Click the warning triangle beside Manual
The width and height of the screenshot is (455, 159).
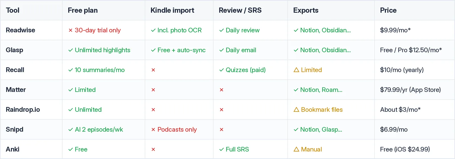(296, 149)
